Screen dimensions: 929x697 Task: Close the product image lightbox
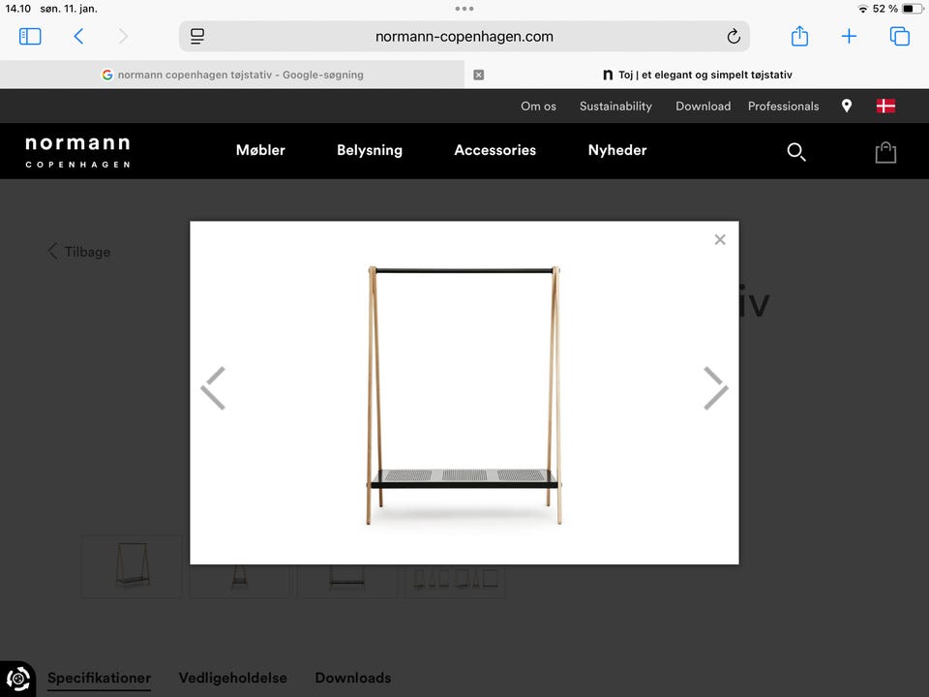(x=720, y=239)
